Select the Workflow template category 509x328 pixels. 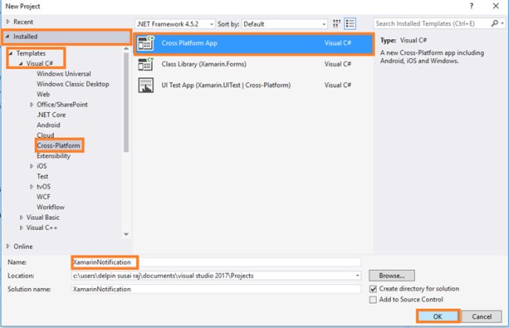click(x=50, y=207)
